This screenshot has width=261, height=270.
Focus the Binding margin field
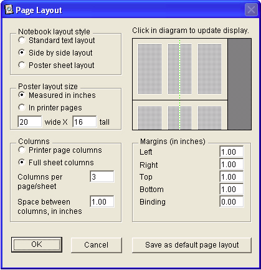click(x=232, y=201)
